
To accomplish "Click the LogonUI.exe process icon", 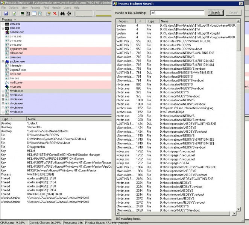I will click(x=7, y=70).
